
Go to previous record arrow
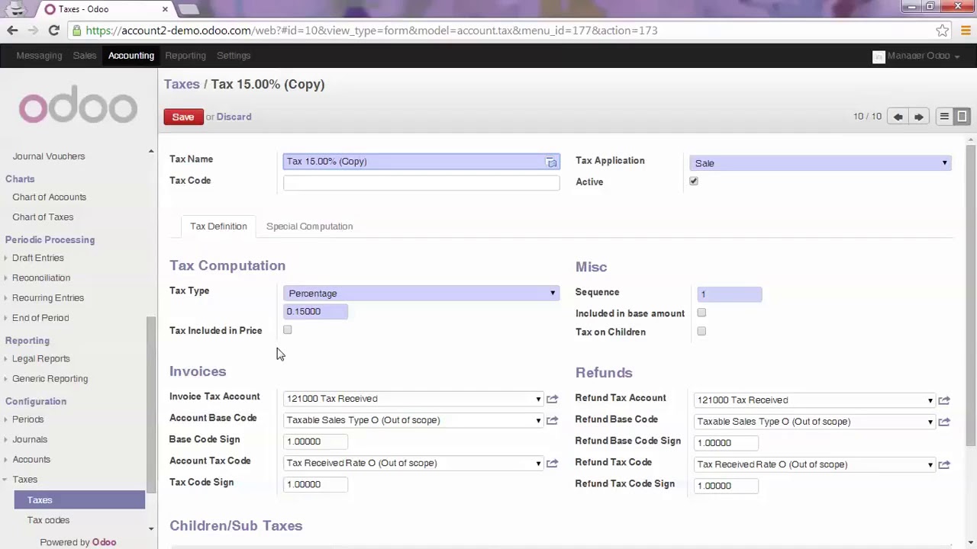898,117
